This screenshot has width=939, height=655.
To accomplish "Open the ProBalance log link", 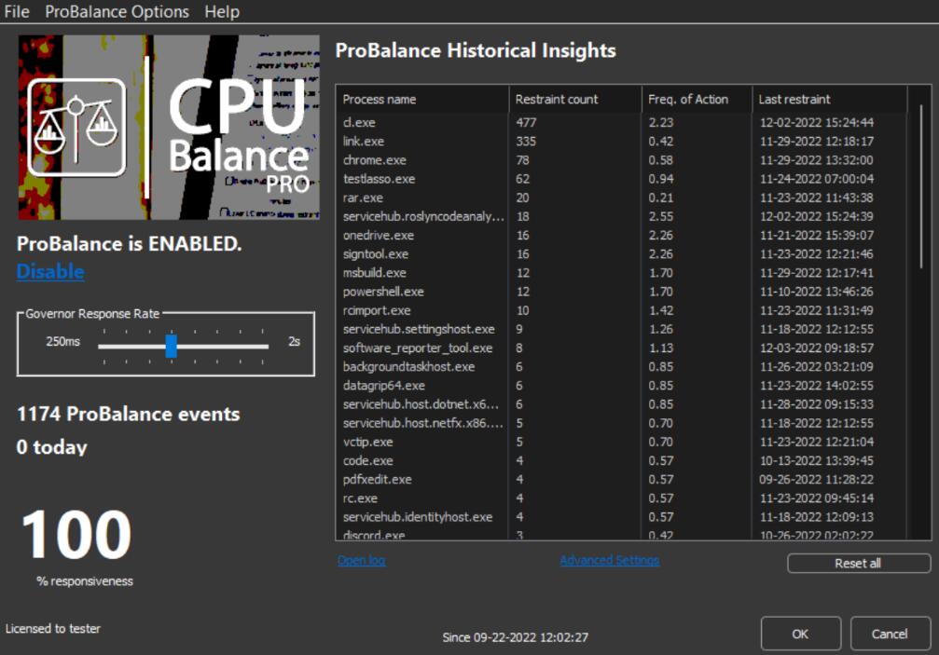I will 361,561.
